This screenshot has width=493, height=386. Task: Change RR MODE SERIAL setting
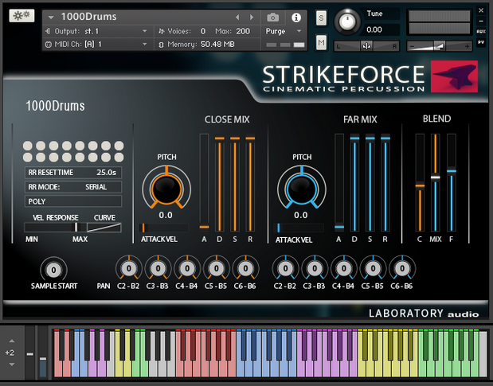(x=73, y=187)
